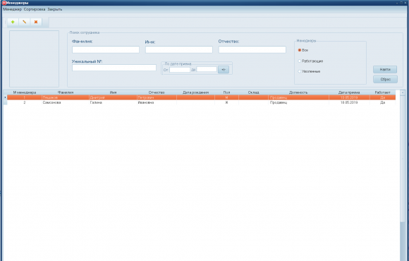Open the "Менеджер" menu
Viewport: 409px width, 261px height.
pyautogui.click(x=12, y=9)
